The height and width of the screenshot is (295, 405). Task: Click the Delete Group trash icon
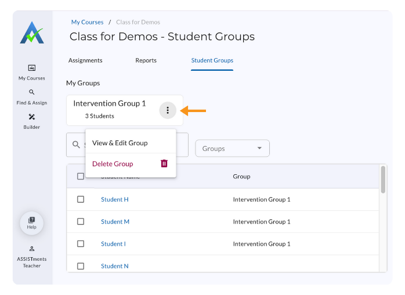(164, 164)
